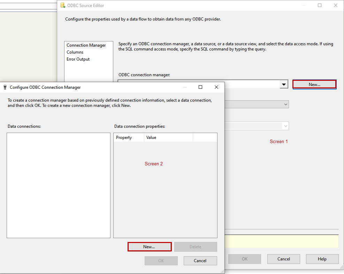The image size is (344, 274).
Task: Close the Configure ODBC Connection Manager dialog
Action: point(216,87)
